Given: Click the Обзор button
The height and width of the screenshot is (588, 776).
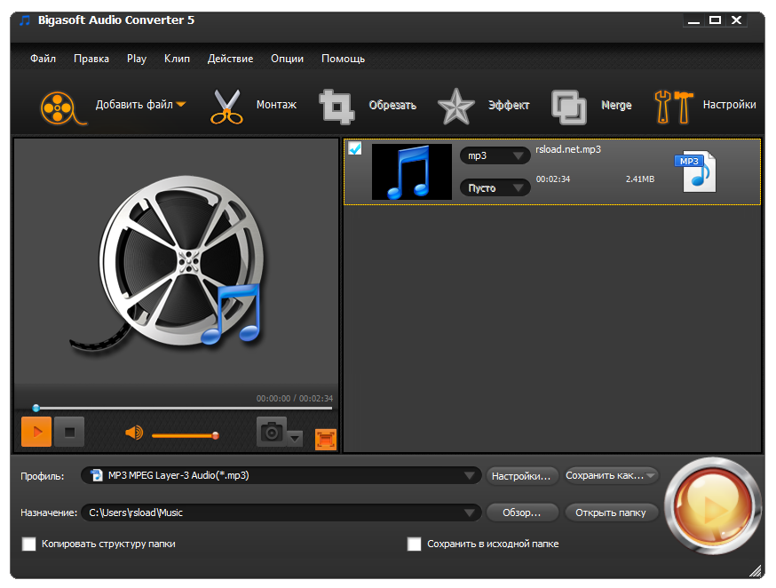Looking at the screenshot, I should point(521,513).
